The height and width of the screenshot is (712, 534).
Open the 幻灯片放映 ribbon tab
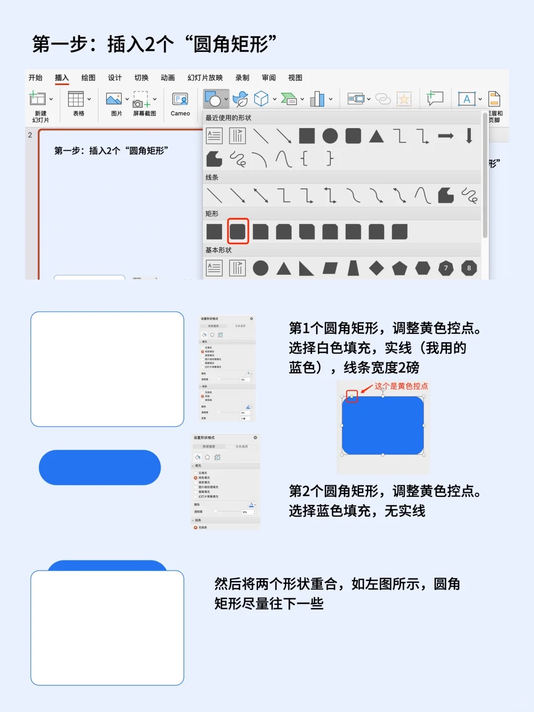click(x=205, y=78)
